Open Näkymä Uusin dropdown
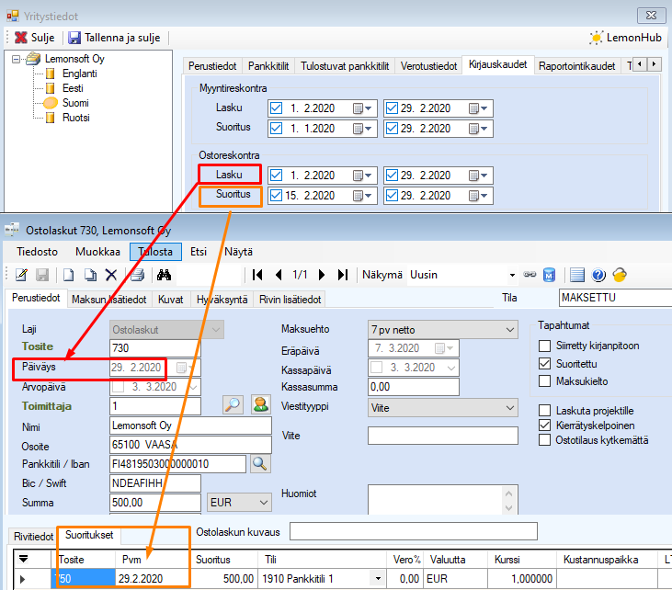 pos(512,275)
